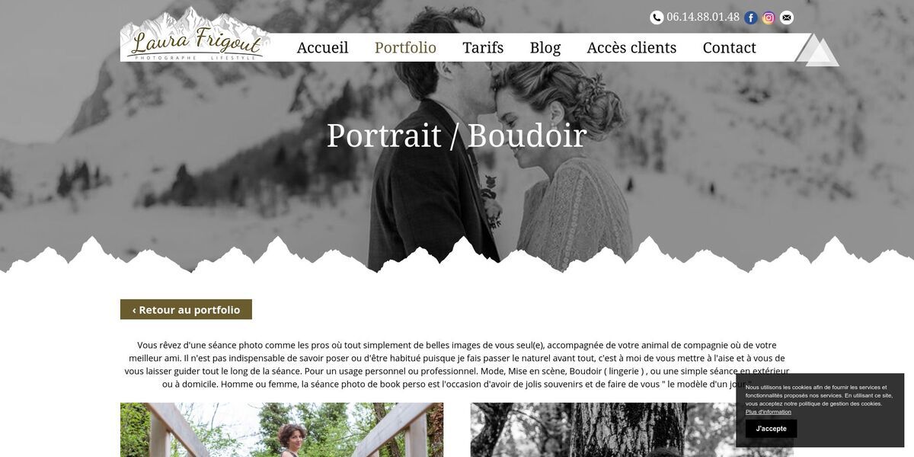Select Tarifs in the navigation bar
The height and width of the screenshot is (457, 914).
click(483, 47)
